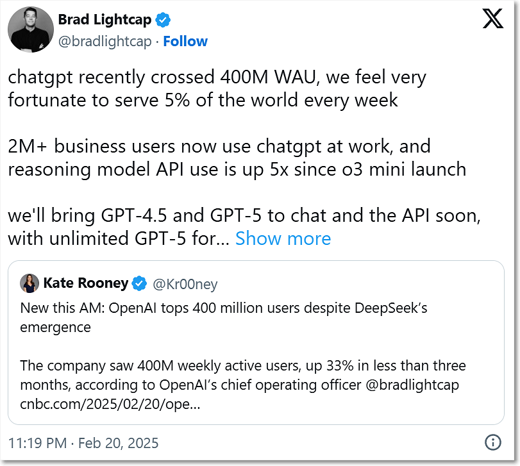Expand tweet with Show more
520x466 pixels.
tap(283, 238)
